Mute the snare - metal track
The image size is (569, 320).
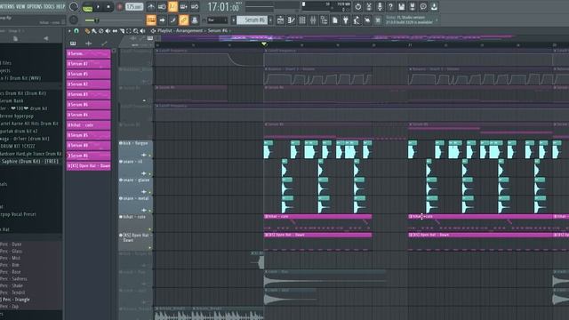point(121,198)
